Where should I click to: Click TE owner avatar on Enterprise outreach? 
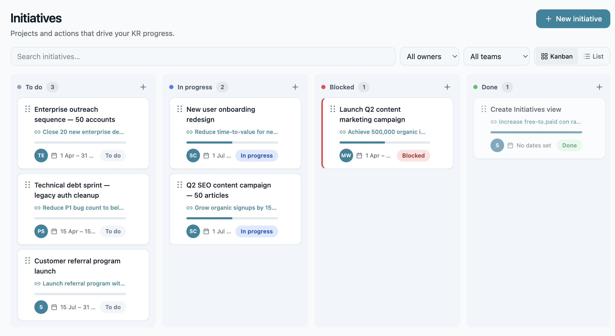[x=41, y=155]
